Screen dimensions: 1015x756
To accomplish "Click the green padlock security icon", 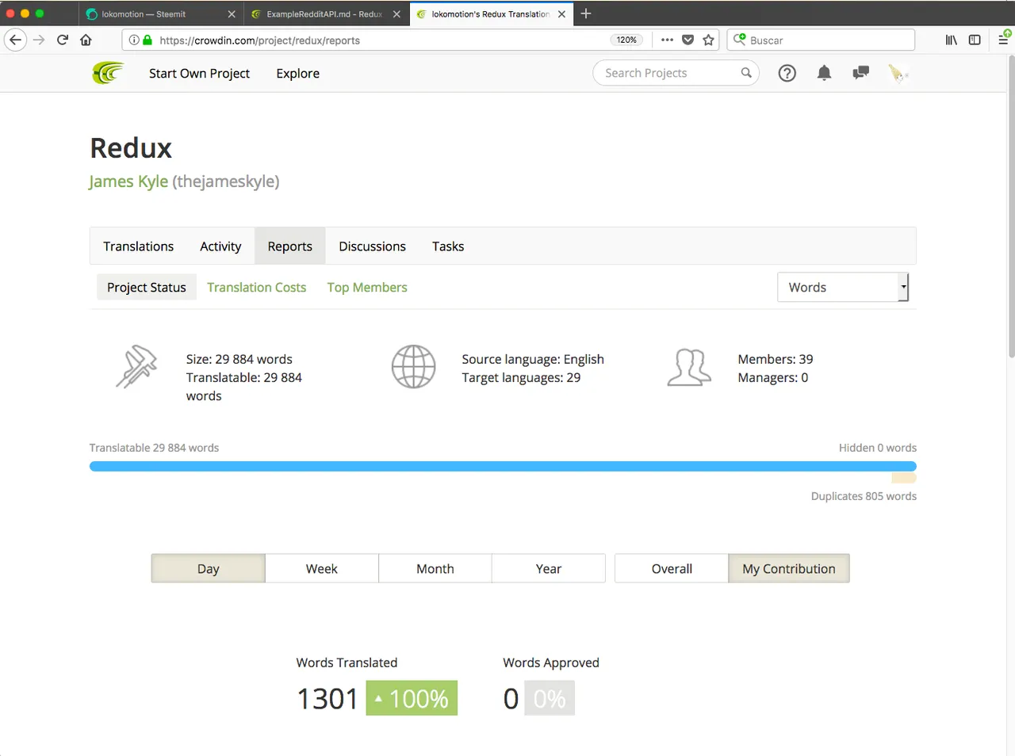I will tap(147, 40).
